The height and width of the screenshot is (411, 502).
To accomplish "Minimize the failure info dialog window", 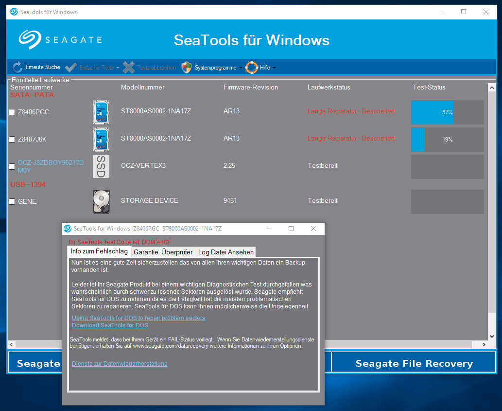I will (269, 229).
